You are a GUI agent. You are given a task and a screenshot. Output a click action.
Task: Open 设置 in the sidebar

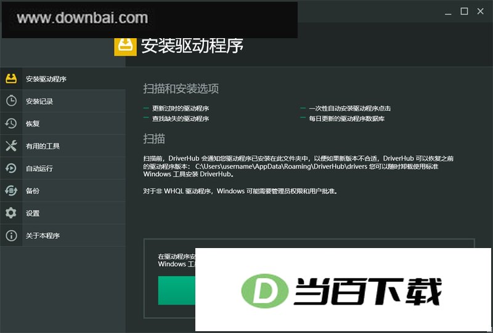63,213
